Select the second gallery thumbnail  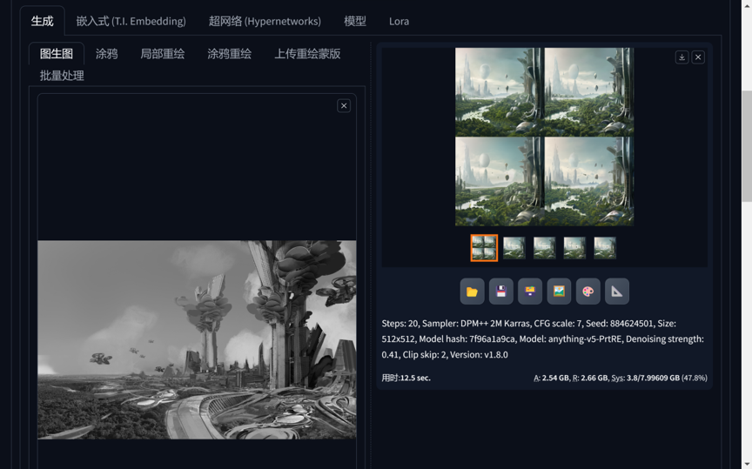(514, 248)
